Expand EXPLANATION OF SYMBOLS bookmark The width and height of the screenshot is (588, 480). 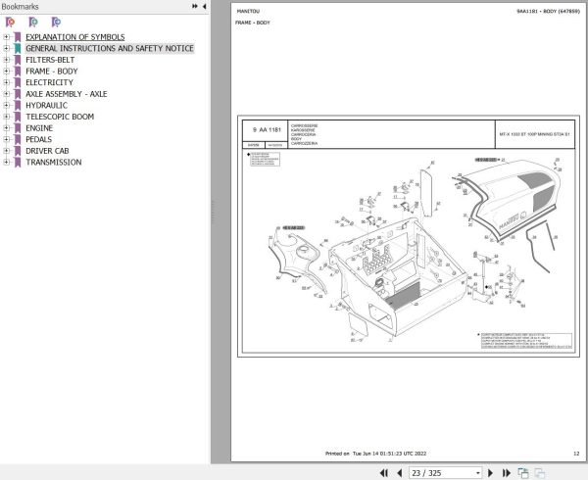(x=6, y=36)
